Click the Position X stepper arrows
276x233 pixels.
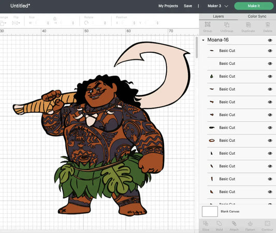(x=134, y=23)
